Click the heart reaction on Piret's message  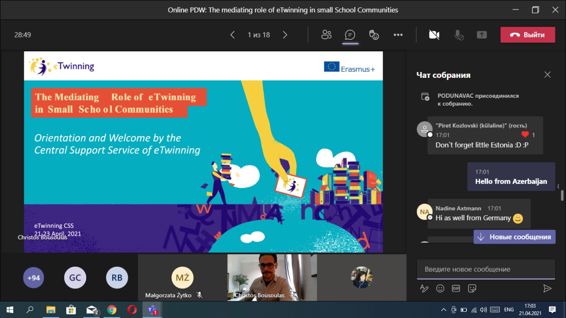(525, 134)
